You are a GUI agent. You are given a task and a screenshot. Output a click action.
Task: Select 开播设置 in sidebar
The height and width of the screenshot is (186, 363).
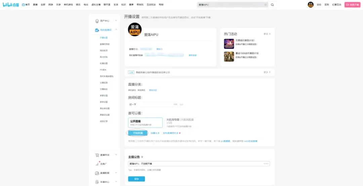click(104, 38)
